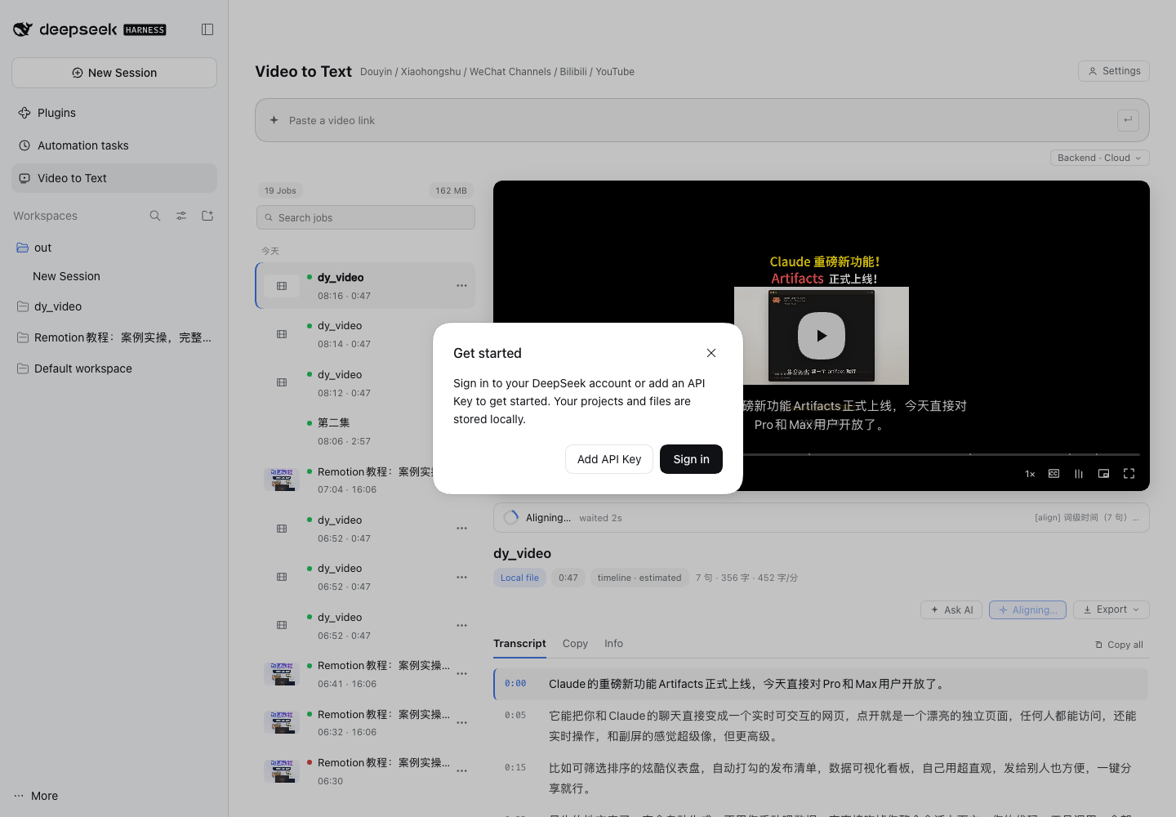Submit the video link with the enter icon
Viewport: 1176px width, 817px height.
(1128, 120)
